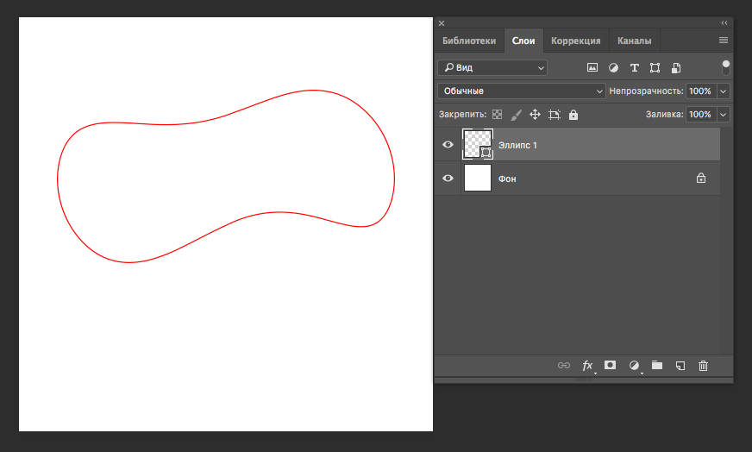Open the Обычные blend mode dropdown
Image resolution: width=752 pixels, height=452 pixels.
[x=521, y=91]
